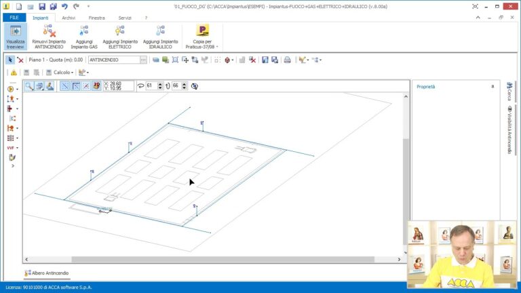Open the red cross symbol dropdown in sidebar

tap(17, 109)
